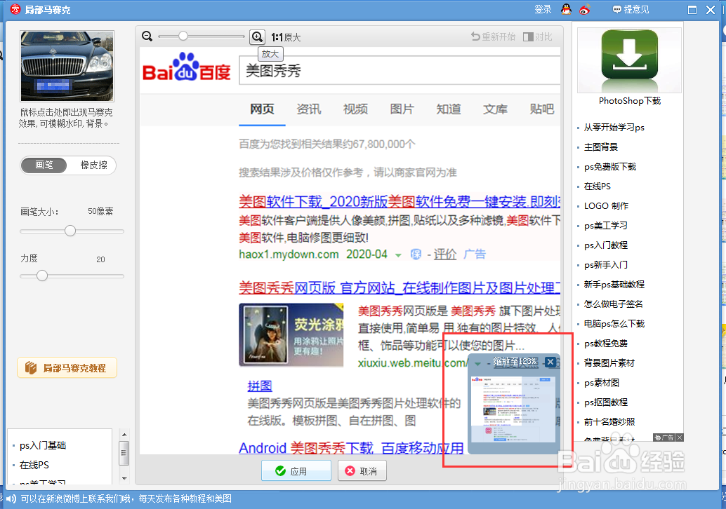Image resolution: width=726 pixels, height=509 pixels.
Task: Click the QQ penguin login icon
Action: coord(566,9)
